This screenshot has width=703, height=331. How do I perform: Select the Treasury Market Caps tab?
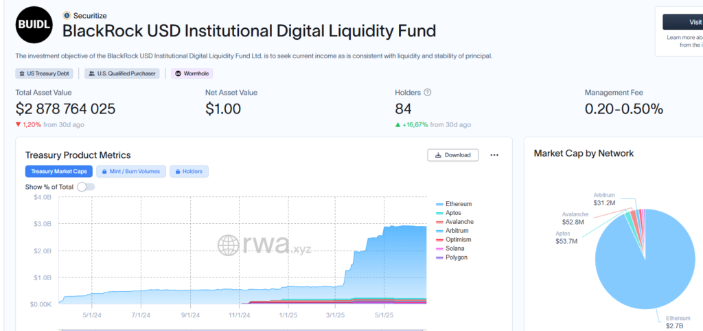58,172
